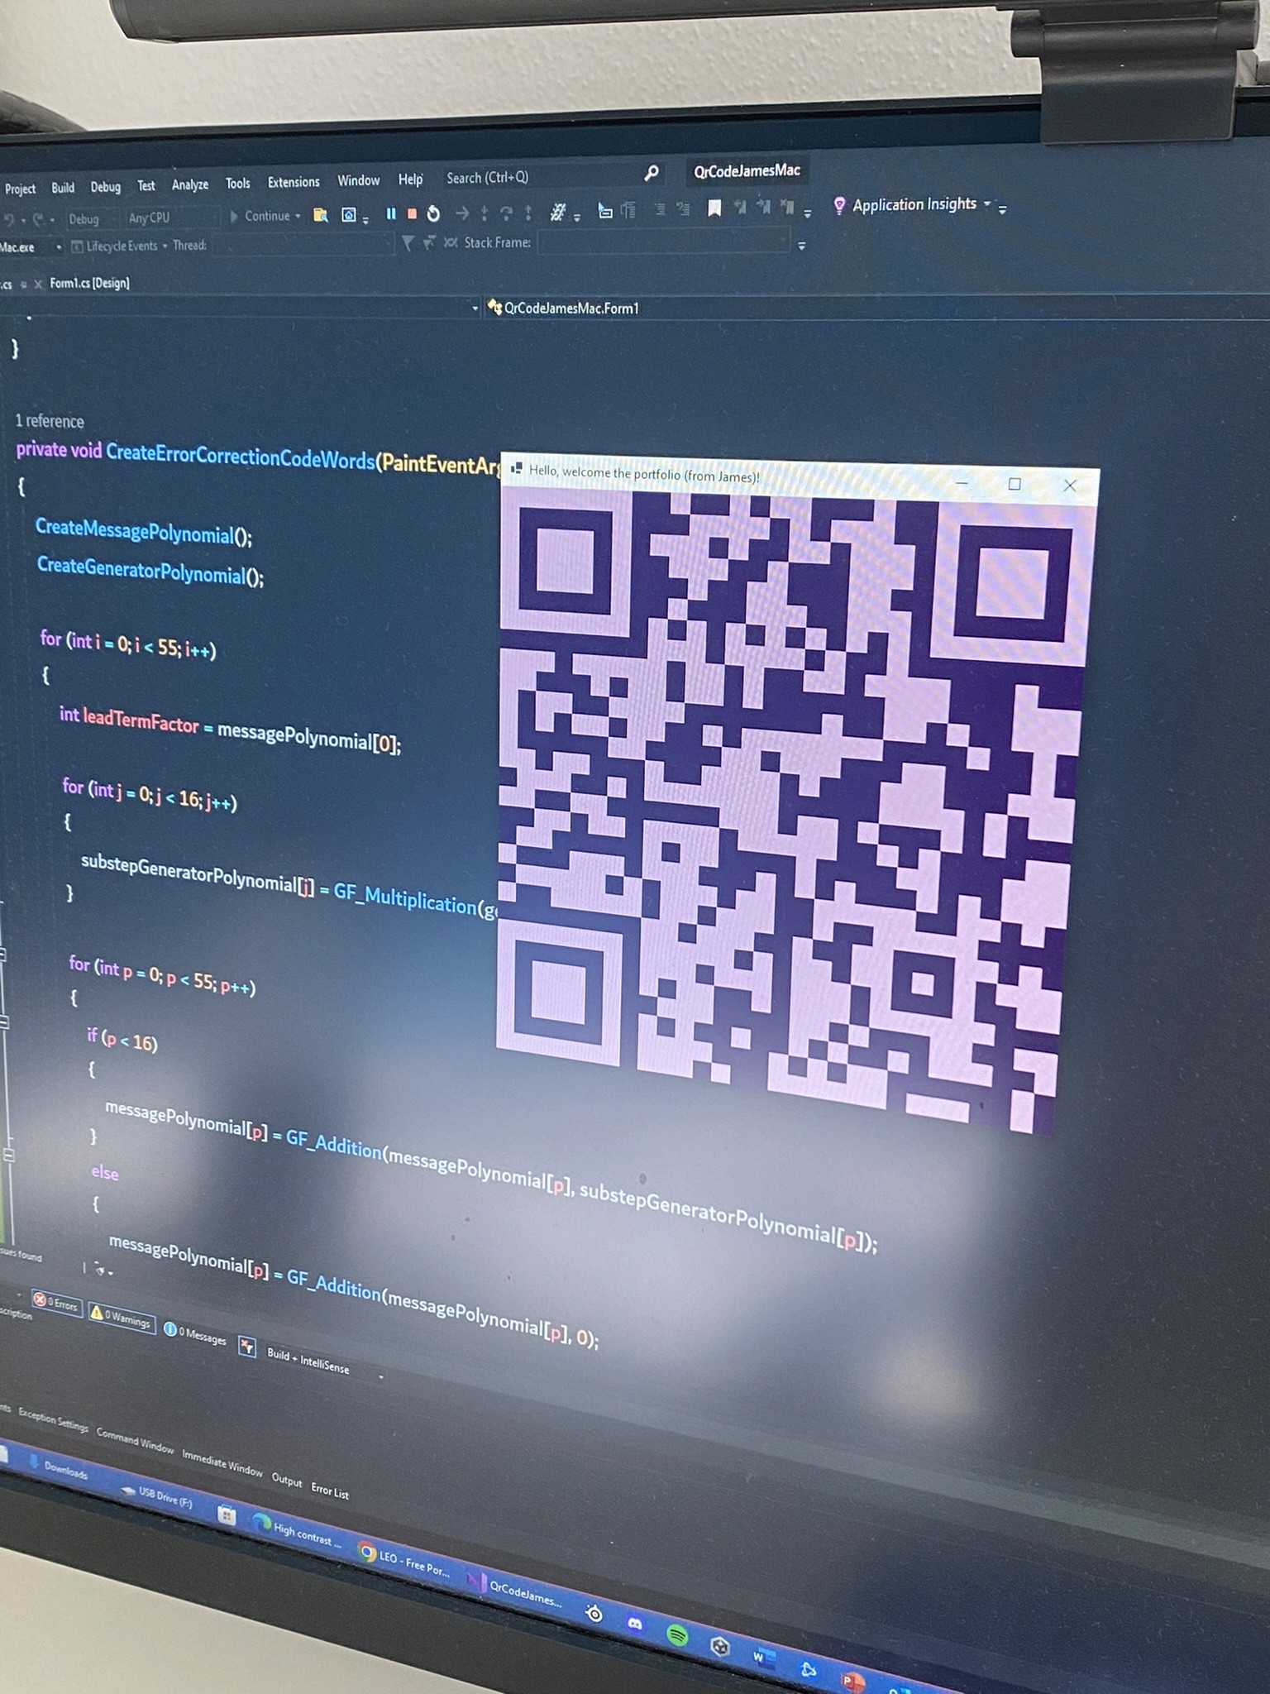The width and height of the screenshot is (1270, 1694).
Task: Switch to the Output tab
Action: pos(287,1480)
